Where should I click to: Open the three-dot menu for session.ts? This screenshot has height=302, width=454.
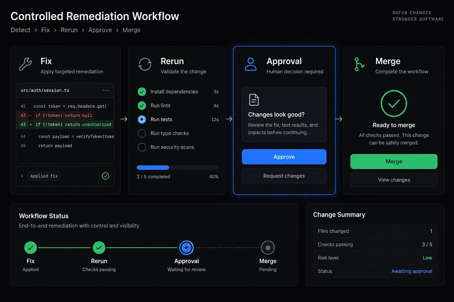[x=106, y=90]
